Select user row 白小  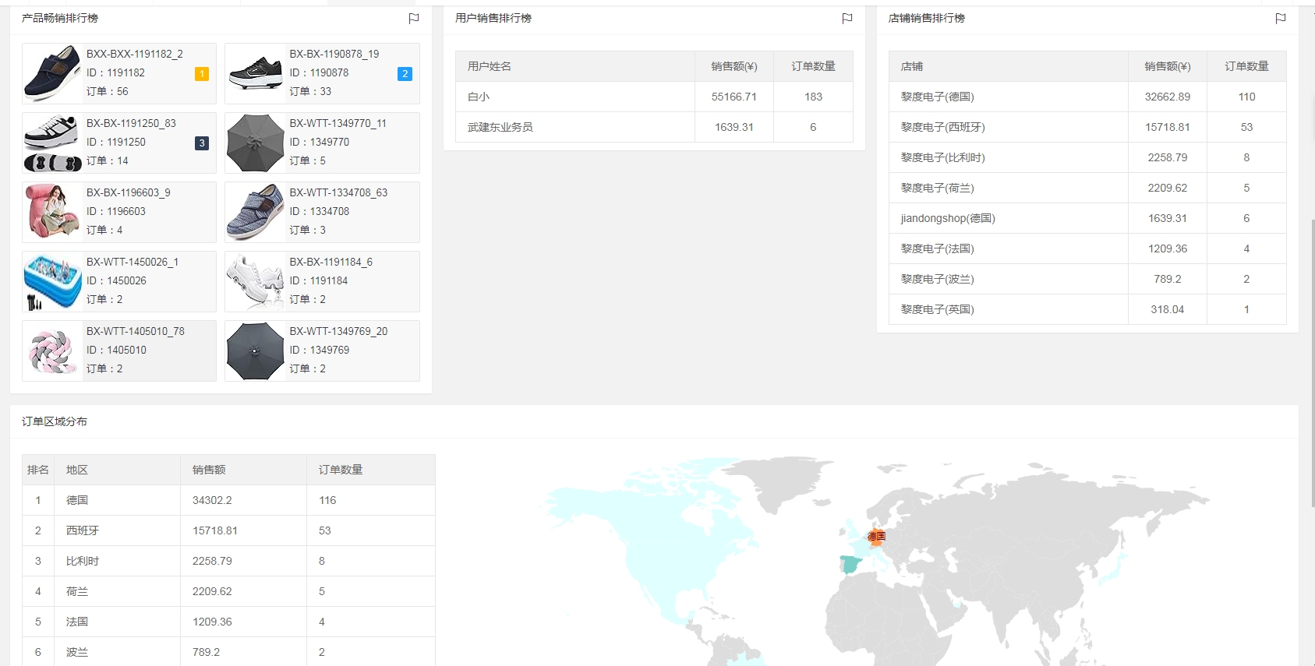[x=479, y=97]
